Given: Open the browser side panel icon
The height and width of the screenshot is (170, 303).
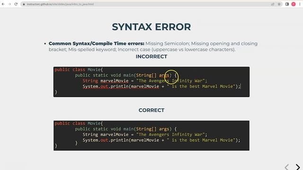Looking at the screenshot, I should pyautogui.click(x=287, y=4).
